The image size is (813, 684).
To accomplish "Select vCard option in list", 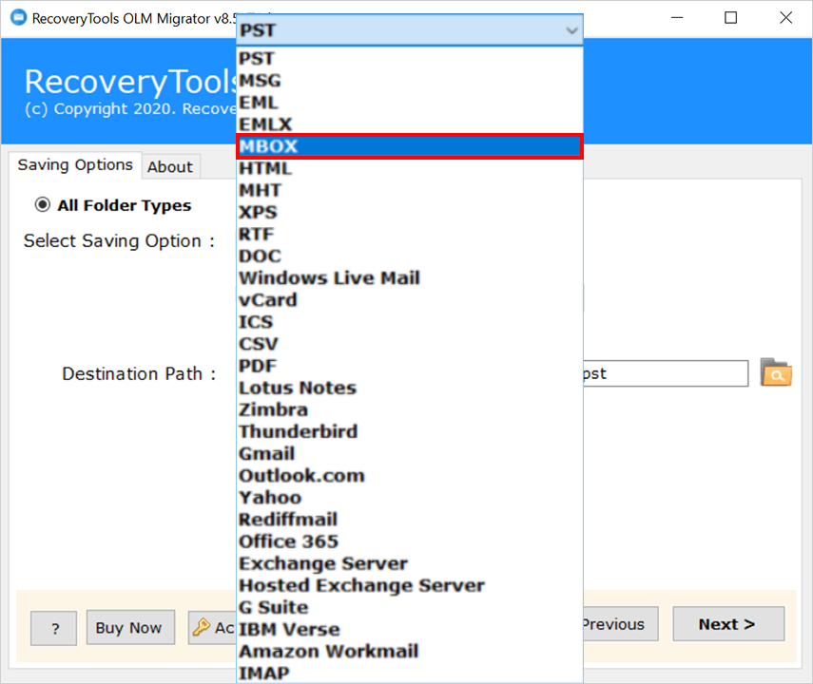I will (410, 300).
